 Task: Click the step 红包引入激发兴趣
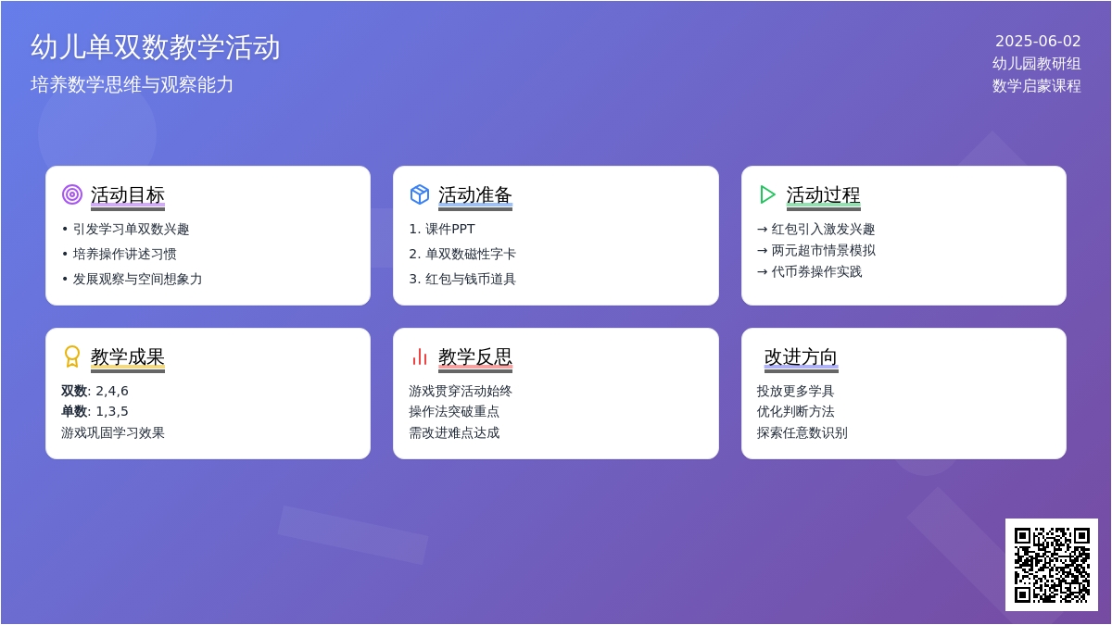click(816, 229)
